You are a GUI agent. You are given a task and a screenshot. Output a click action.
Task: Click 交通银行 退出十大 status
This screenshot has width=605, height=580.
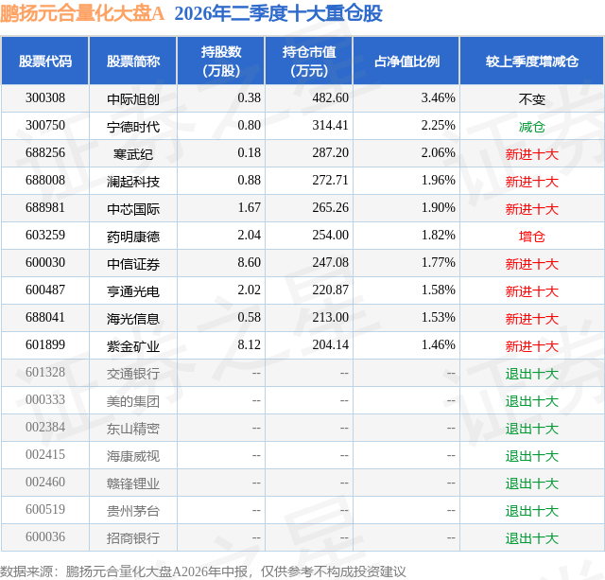531,373
